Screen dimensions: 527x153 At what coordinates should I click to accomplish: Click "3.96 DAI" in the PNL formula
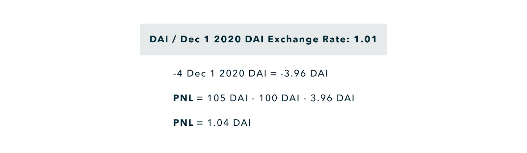coord(333,98)
